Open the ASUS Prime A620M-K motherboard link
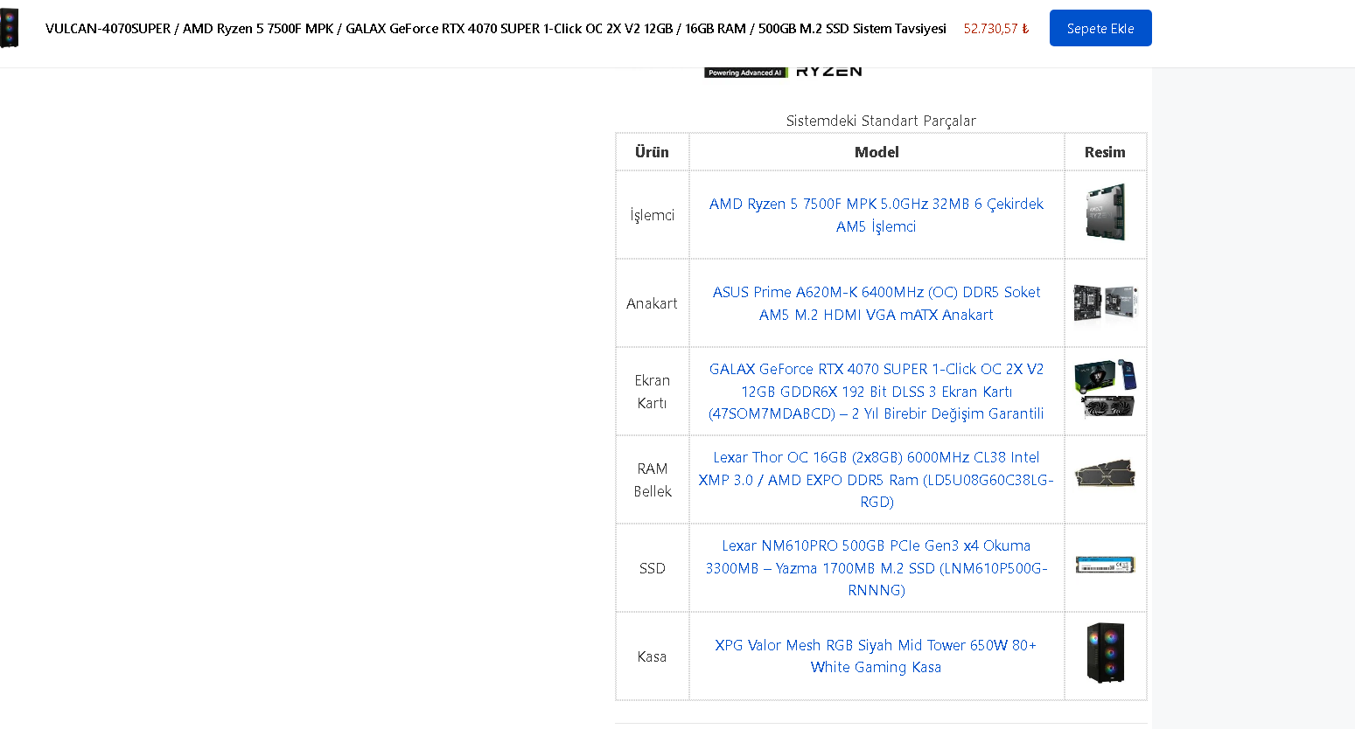This screenshot has width=1355, height=729. [x=877, y=303]
